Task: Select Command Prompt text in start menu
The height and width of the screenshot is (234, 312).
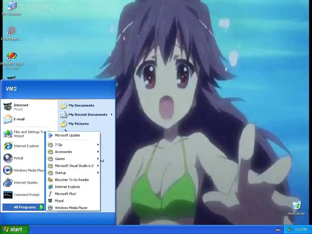Action: click(27, 195)
